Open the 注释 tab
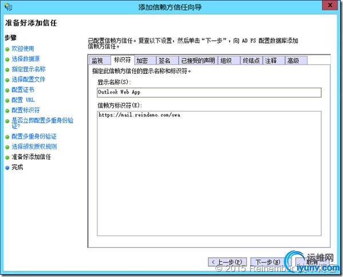This screenshot has width=343, height=277. coord(274,61)
